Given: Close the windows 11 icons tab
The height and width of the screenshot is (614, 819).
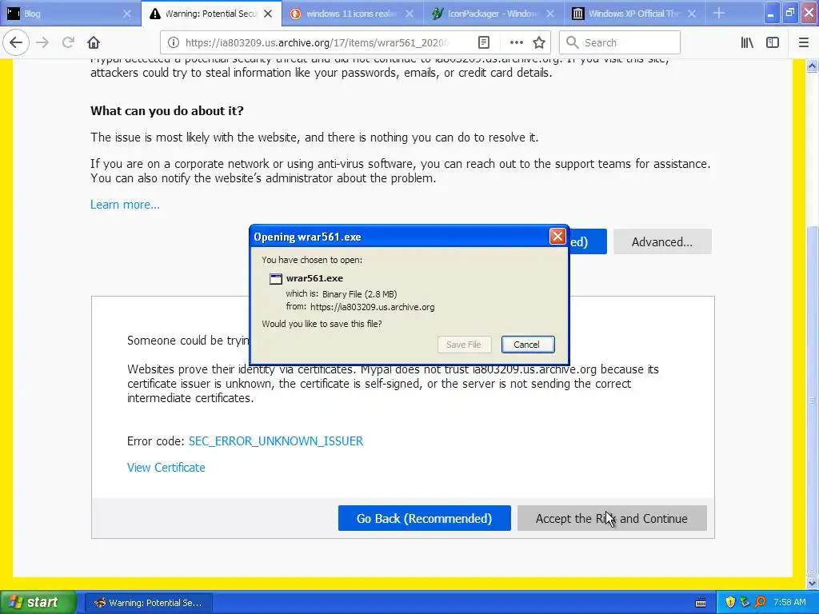Looking at the screenshot, I should pos(409,14).
